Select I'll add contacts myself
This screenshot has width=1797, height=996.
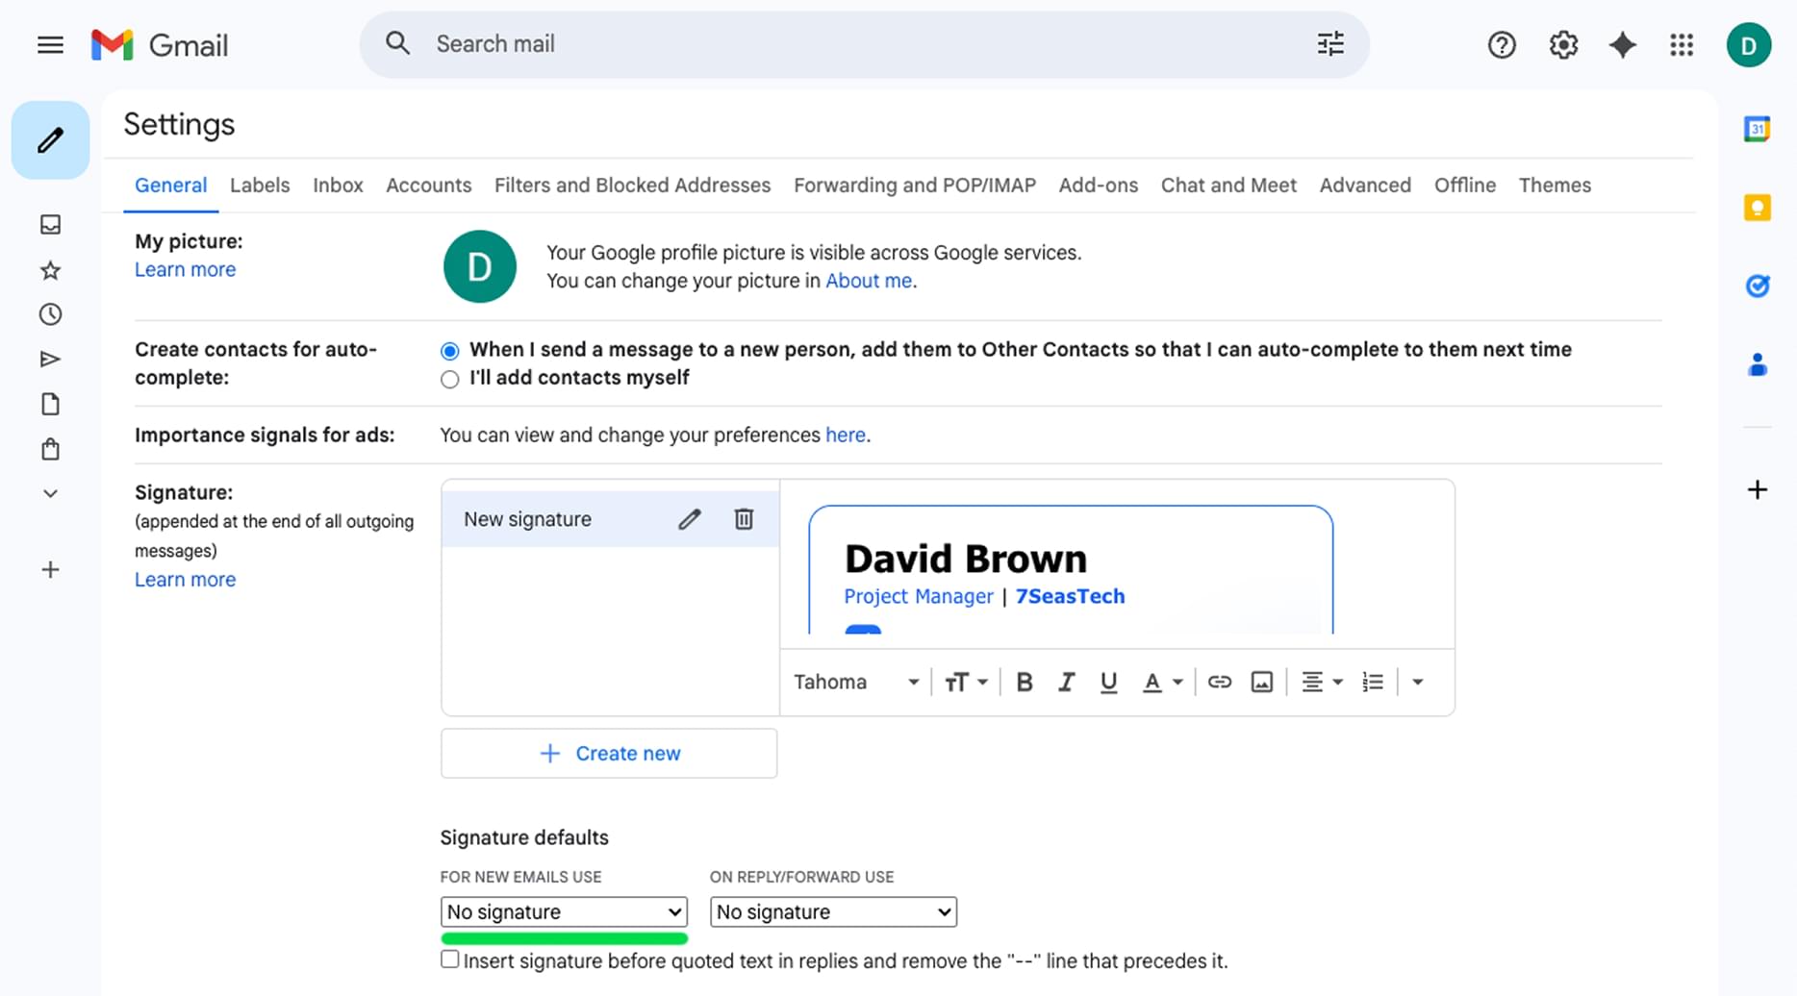pos(449,379)
